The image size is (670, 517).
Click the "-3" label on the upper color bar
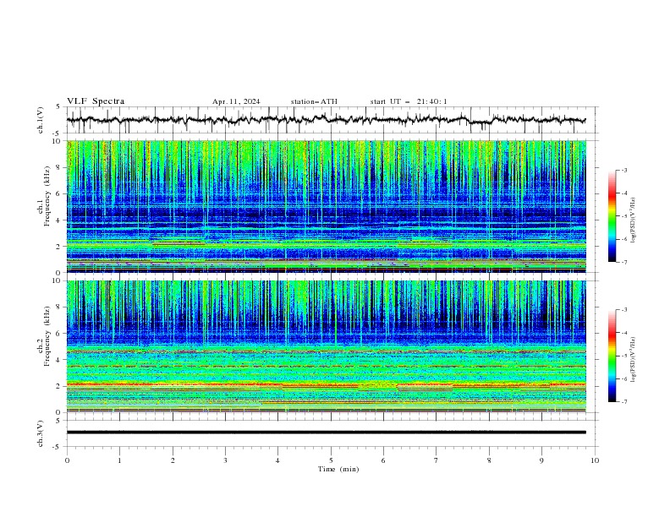click(x=623, y=170)
